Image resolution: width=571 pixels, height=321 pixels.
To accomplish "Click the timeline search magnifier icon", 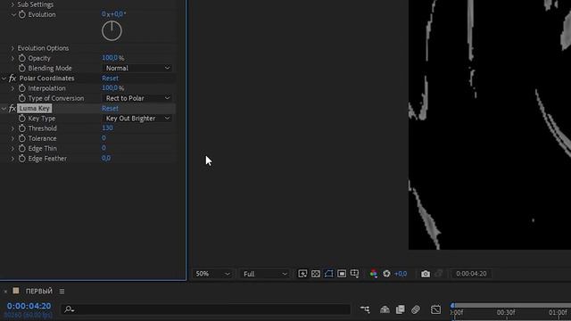I will pyautogui.click(x=69, y=309).
